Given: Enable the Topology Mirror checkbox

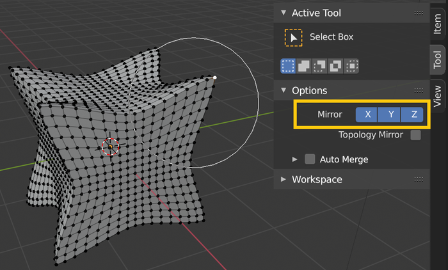Looking at the screenshot, I should pos(416,135).
